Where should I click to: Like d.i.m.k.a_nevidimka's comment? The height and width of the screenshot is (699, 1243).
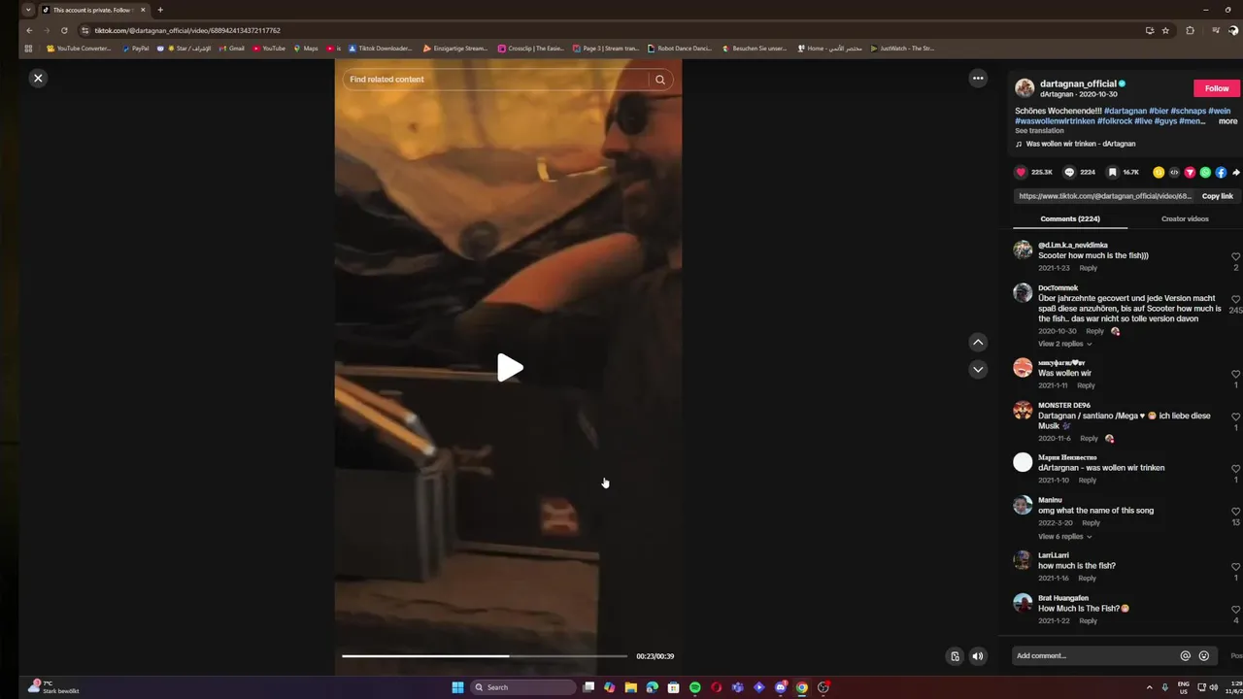coord(1236,256)
